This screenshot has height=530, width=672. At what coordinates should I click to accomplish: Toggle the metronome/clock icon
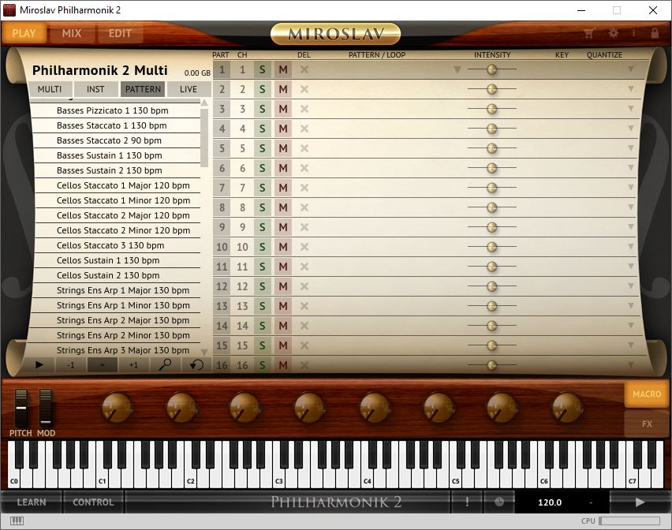tap(498, 502)
